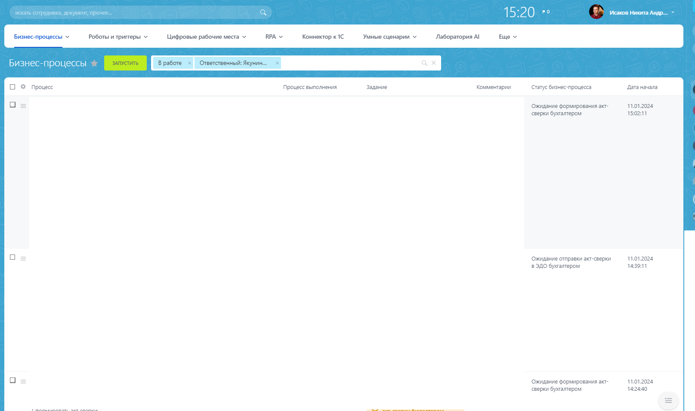Open grid settings gear icon
The height and width of the screenshot is (411, 695).
pos(23,87)
